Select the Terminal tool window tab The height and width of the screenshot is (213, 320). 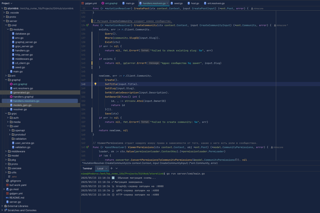[x=87, y=168]
